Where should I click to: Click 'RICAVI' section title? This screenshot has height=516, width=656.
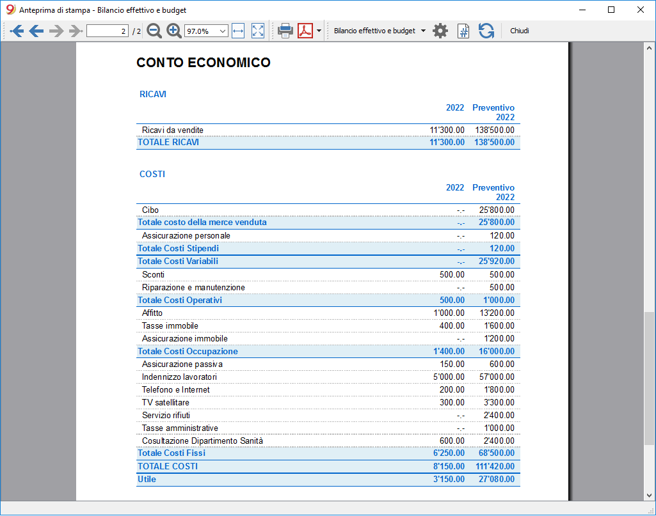(153, 95)
